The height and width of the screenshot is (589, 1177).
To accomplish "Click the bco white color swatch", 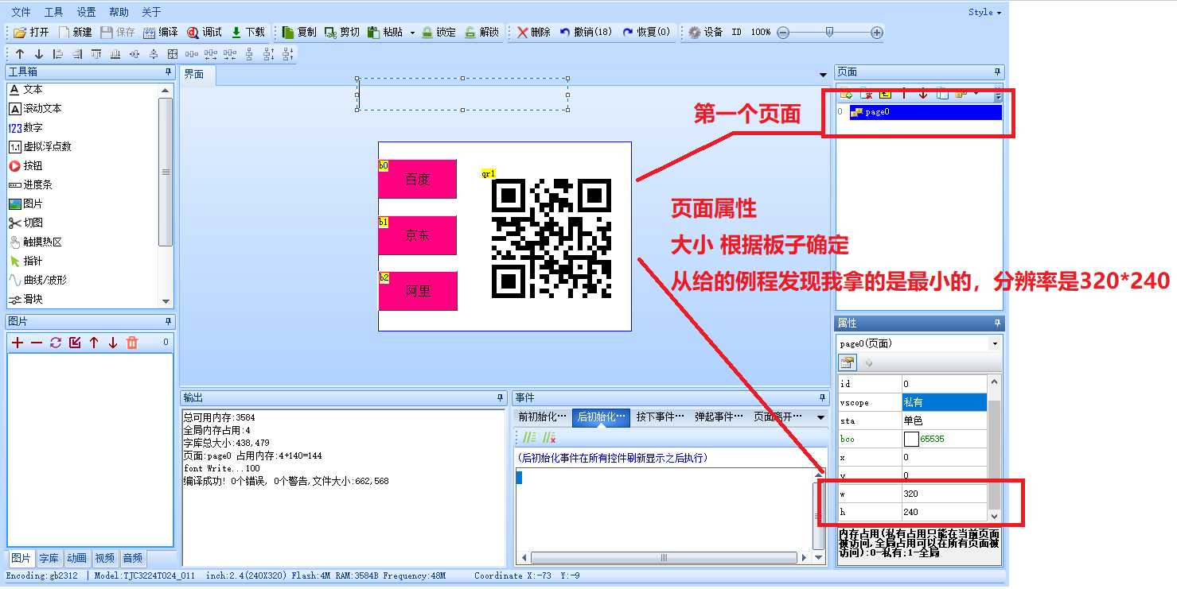I will (911, 439).
